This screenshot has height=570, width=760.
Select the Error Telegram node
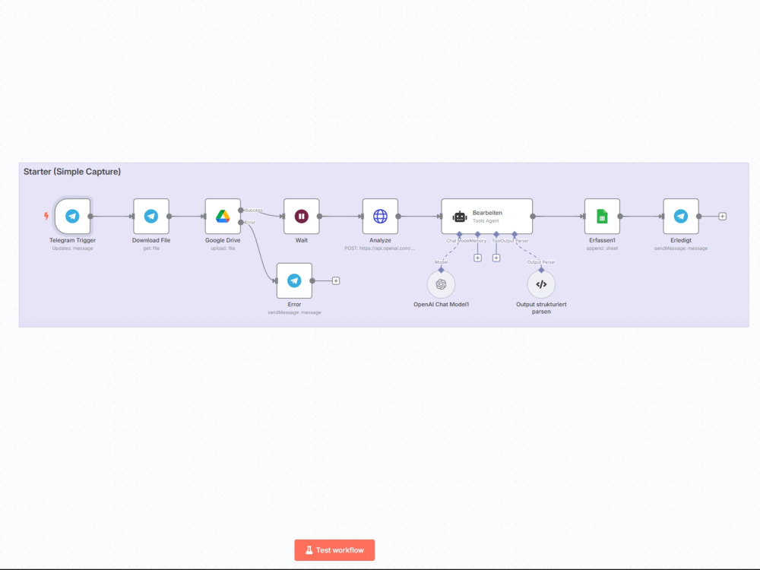click(x=295, y=280)
